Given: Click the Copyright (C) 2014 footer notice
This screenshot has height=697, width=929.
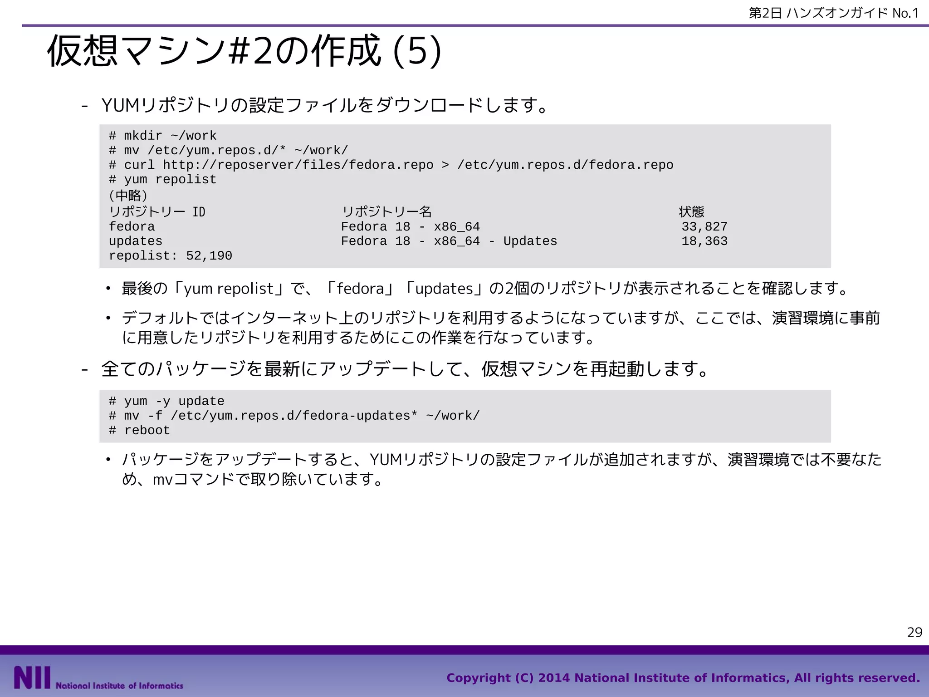Looking at the screenshot, I should (x=683, y=678).
